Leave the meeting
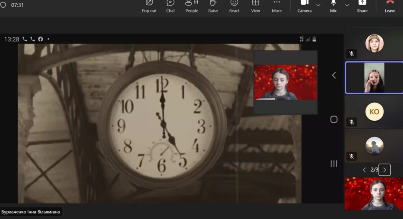The height and width of the screenshot is (219, 403). (x=390, y=6)
